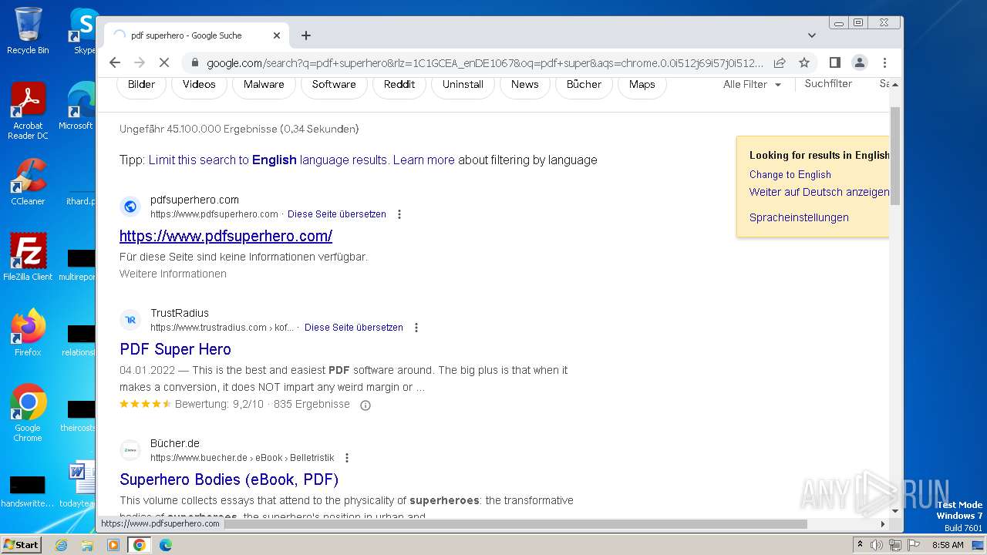The width and height of the screenshot is (987, 555).
Task: Launch Google Chrome desktop shortcut
Action: [28, 412]
